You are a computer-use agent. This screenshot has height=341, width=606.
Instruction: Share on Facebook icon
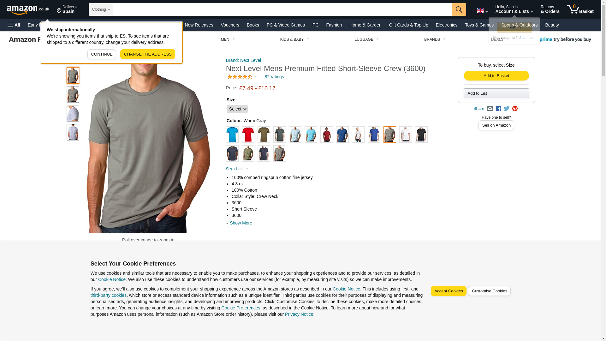coord(498,109)
